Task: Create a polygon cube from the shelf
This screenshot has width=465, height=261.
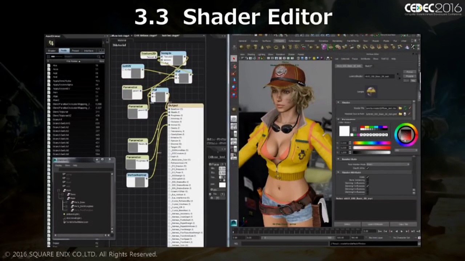Action: pyautogui.click(x=248, y=47)
